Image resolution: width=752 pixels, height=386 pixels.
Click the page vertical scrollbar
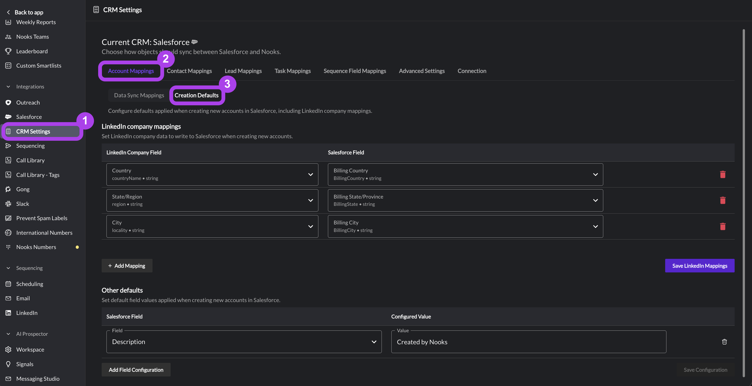(743, 203)
